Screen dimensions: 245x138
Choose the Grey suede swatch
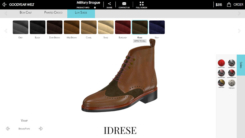(x=21, y=27)
